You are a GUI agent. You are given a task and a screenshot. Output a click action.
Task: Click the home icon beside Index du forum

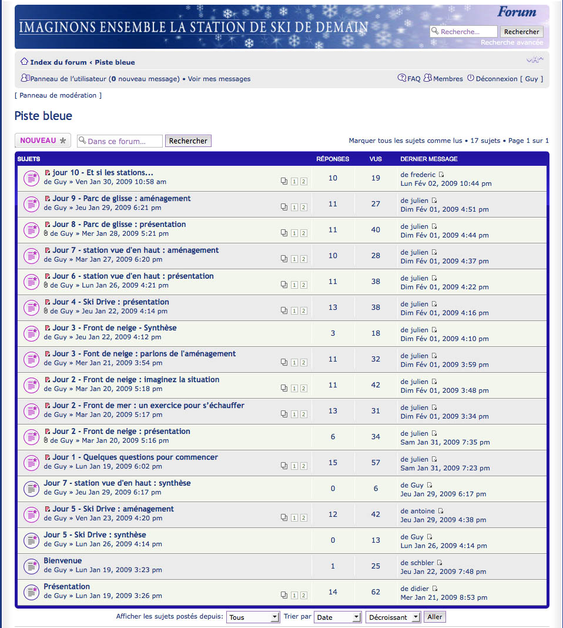(x=24, y=62)
